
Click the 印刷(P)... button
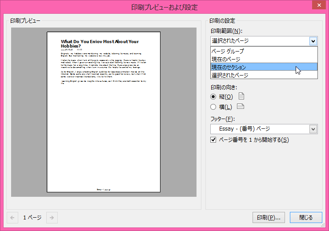click(x=269, y=218)
